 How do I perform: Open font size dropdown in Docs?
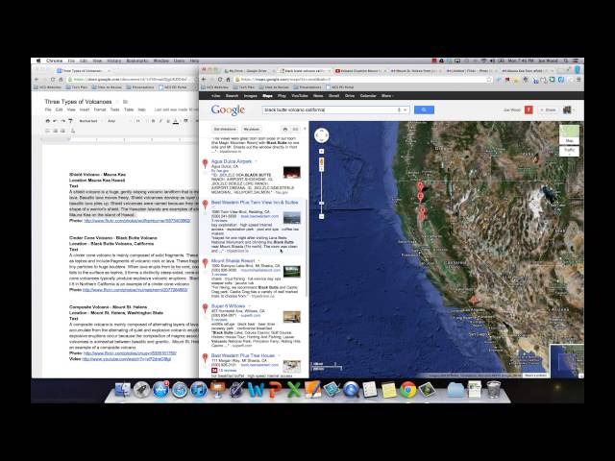click(x=139, y=121)
